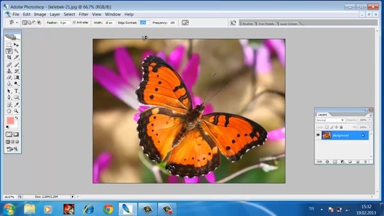Select the Move tool
The width and height of the screenshot is (384, 216).
click(16, 45)
